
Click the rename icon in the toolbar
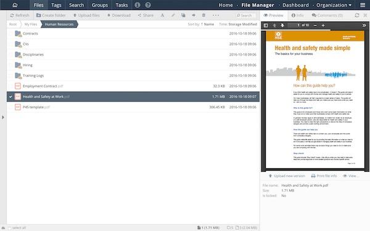tap(162, 15)
